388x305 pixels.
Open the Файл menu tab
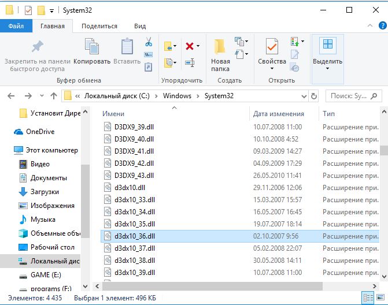click(16, 26)
